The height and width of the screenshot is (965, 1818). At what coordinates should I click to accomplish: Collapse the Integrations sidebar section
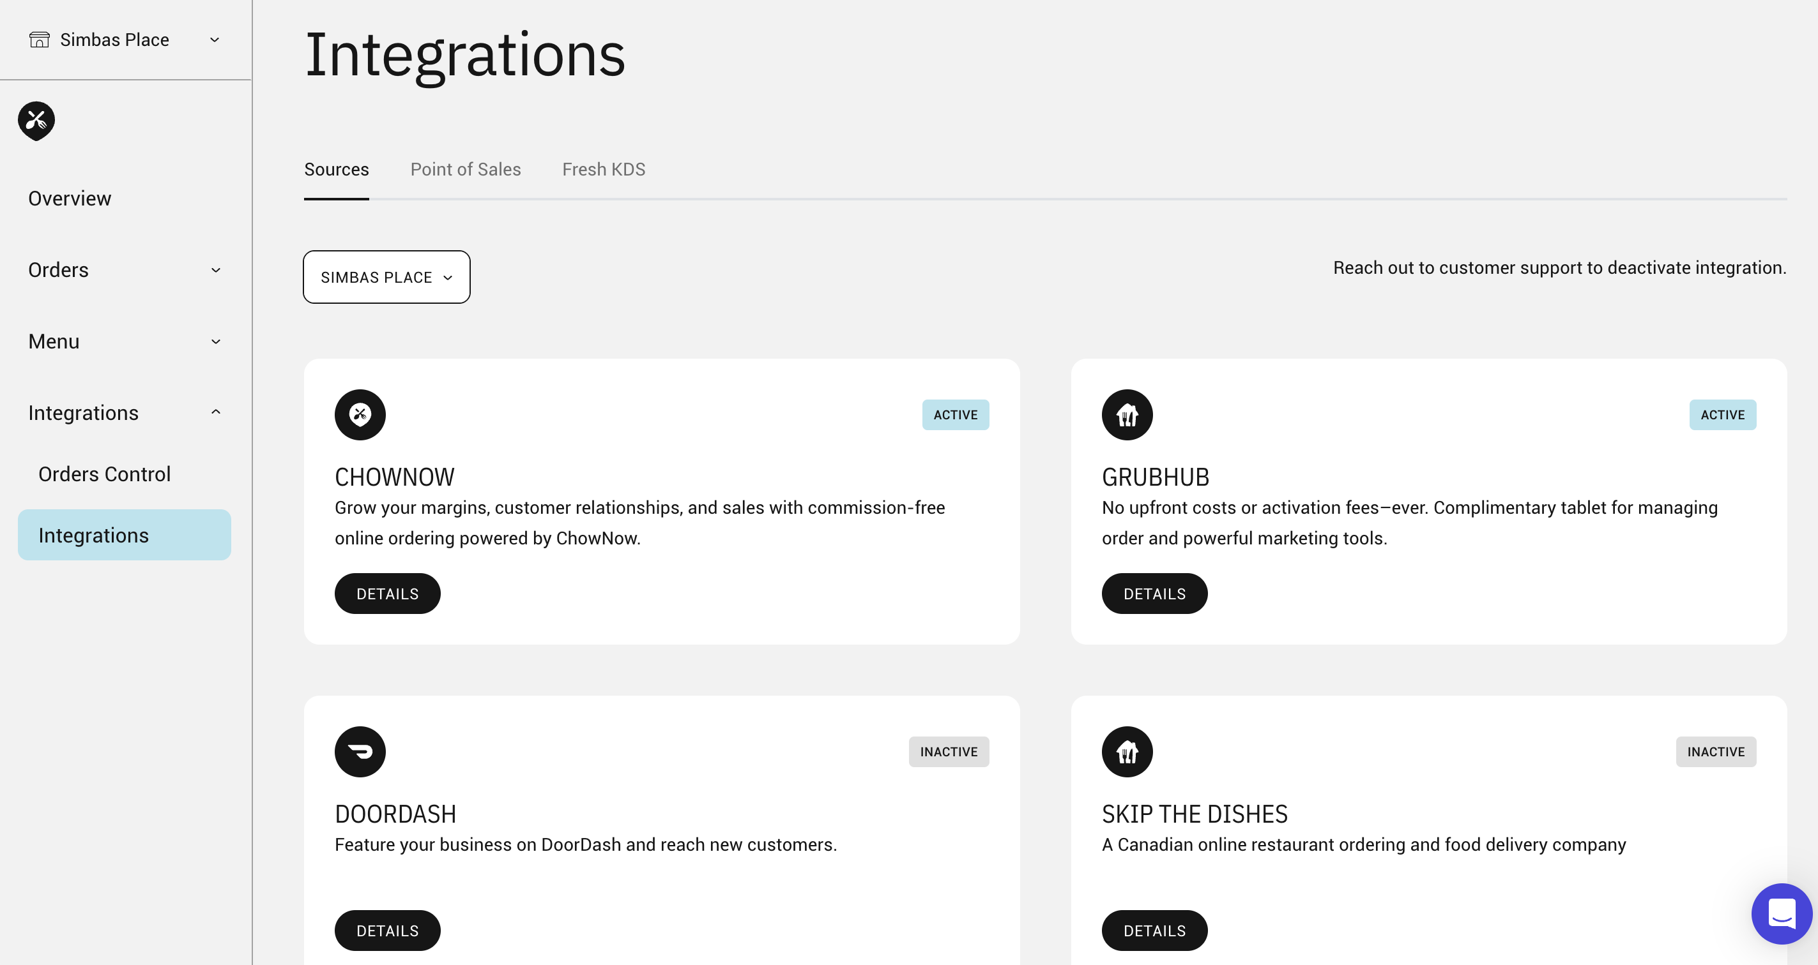pos(216,412)
